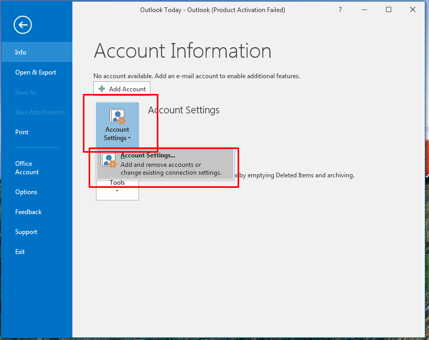429x340 pixels.
Task: Close the Outlook window
Action: (413, 10)
